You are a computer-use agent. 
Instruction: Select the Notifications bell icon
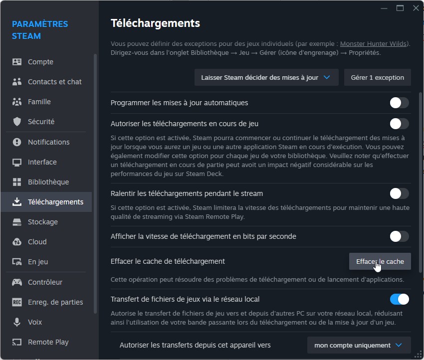17,142
